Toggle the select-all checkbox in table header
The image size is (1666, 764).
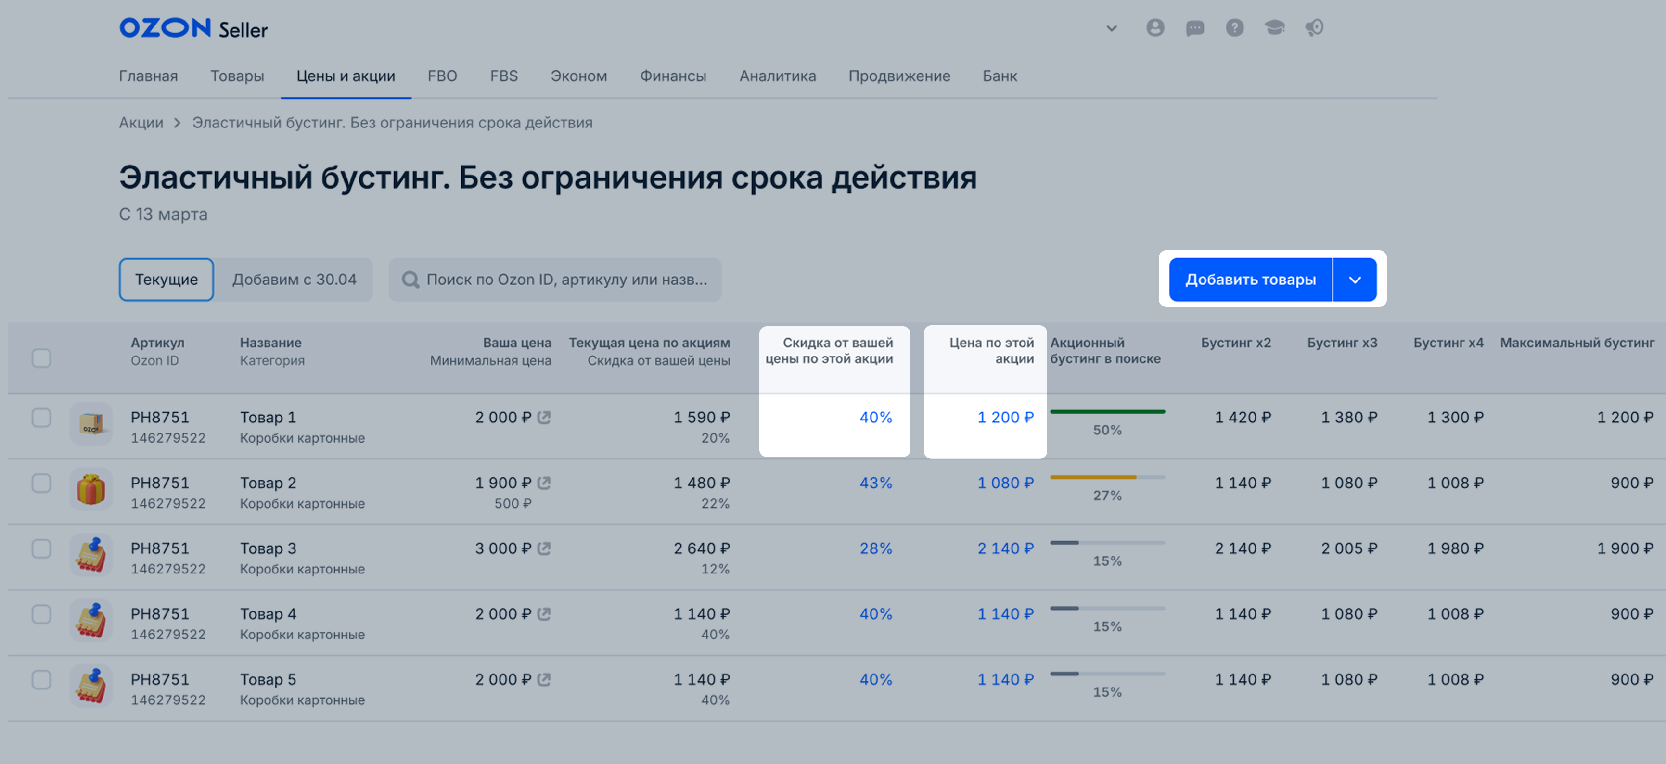(41, 358)
